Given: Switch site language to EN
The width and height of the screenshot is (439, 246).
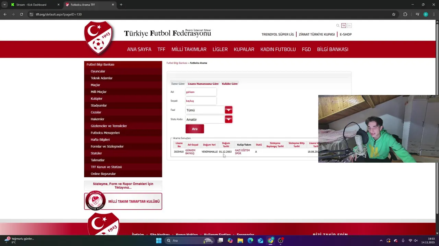Looking at the screenshot, I should (x=349, y=26).
